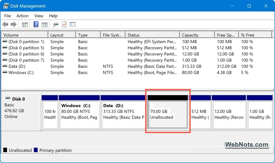Click drive icon beside Data (D:) row

(x=5, y=66)
